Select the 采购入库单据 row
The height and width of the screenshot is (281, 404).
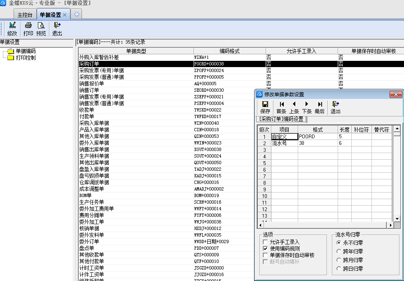pos(166,123)
